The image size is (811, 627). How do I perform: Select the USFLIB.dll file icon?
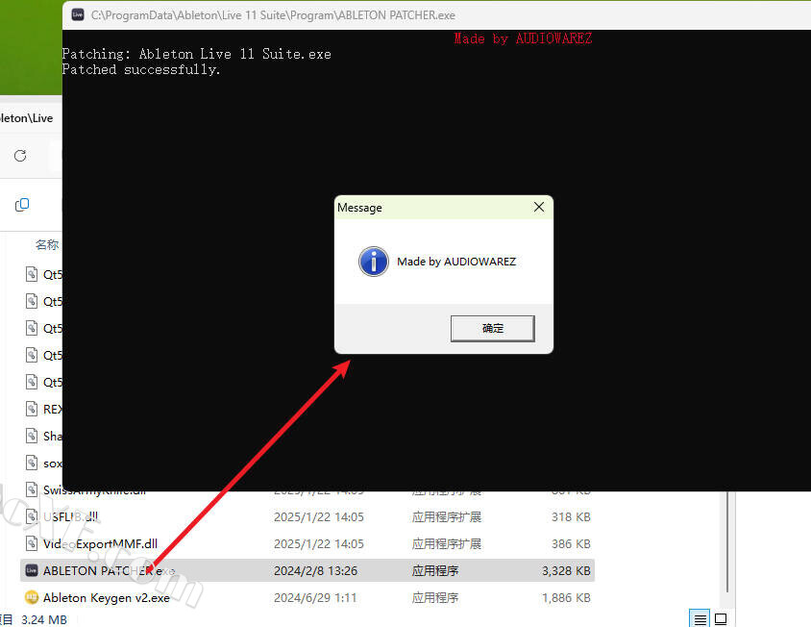32,516
